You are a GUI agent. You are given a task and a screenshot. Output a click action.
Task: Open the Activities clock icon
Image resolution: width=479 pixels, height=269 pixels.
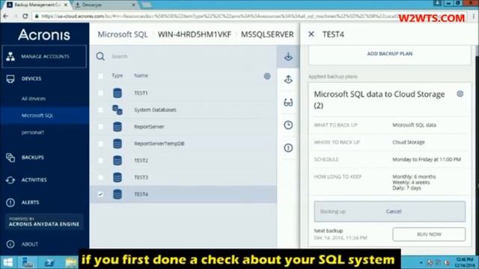288,125
